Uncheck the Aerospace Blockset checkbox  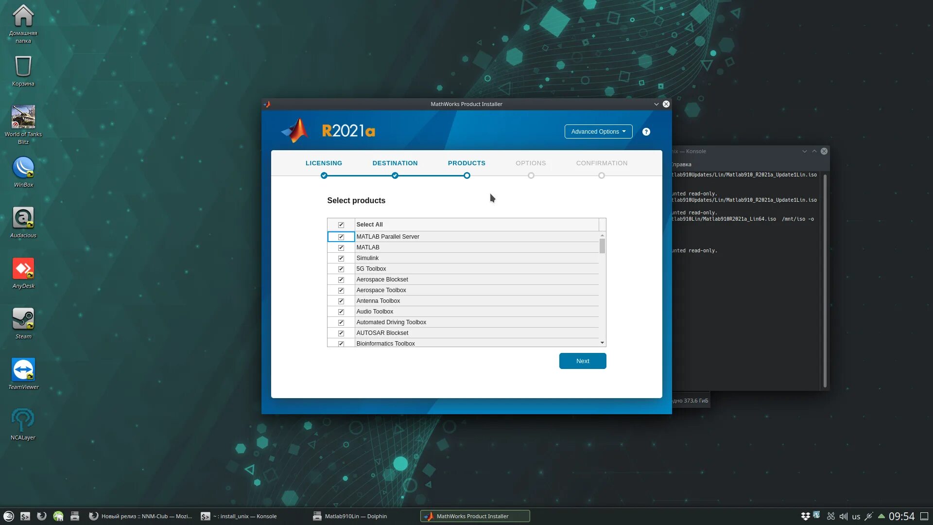pos(341,280)
